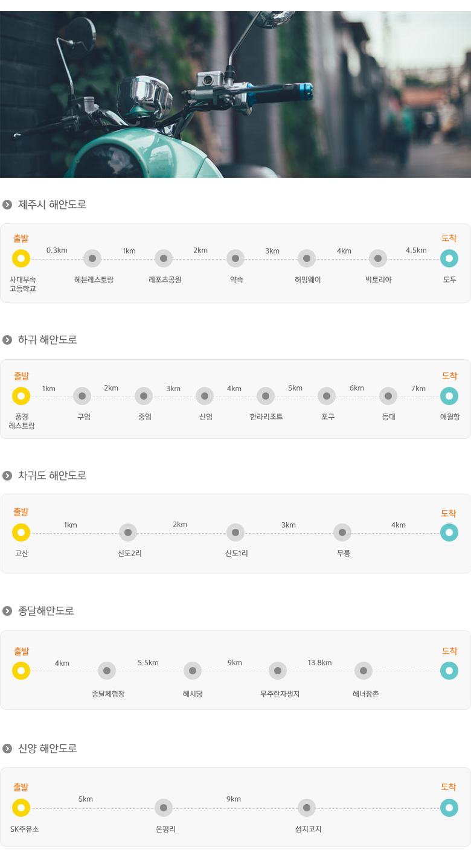The width and height of the screenshot is (471, 850).
Task: Select the 레포츠공원 stop marker
Action: [x=164, y=258]
